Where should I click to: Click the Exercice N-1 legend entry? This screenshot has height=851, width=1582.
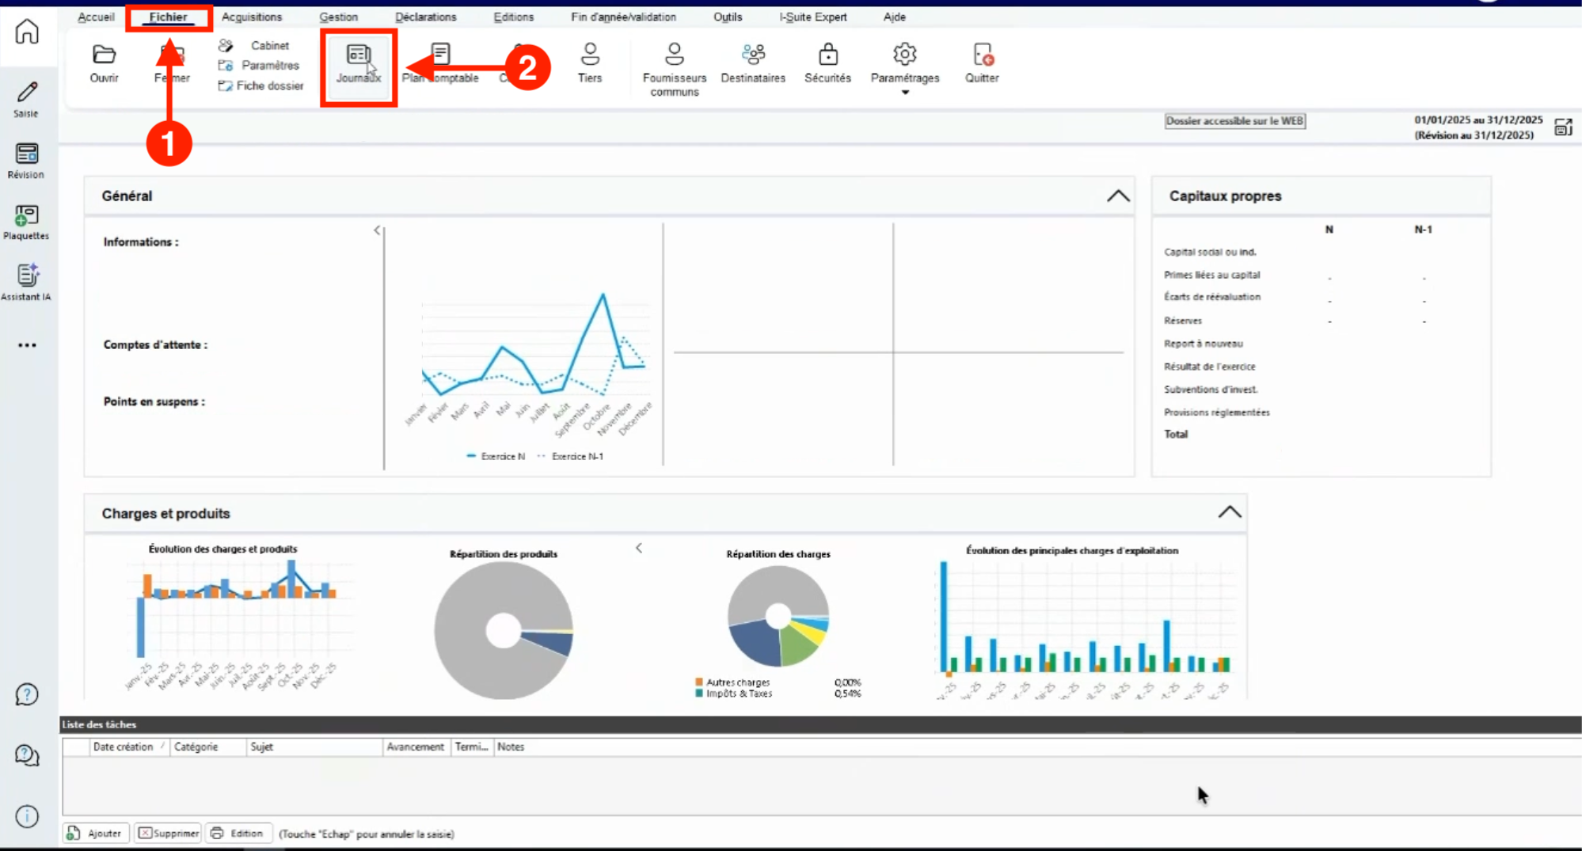pos(570,456)
